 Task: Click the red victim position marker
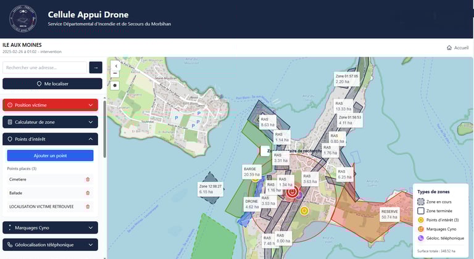tap(292, 192)
